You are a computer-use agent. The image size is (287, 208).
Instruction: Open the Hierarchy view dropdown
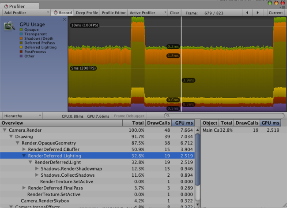21,116
